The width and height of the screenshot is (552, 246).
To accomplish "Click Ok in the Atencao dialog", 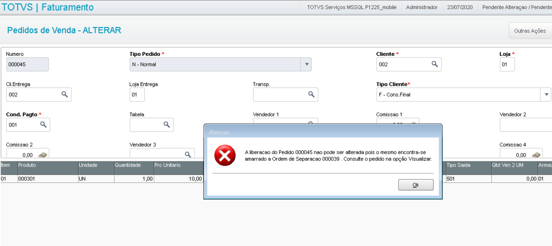I will tap(416, 185).
